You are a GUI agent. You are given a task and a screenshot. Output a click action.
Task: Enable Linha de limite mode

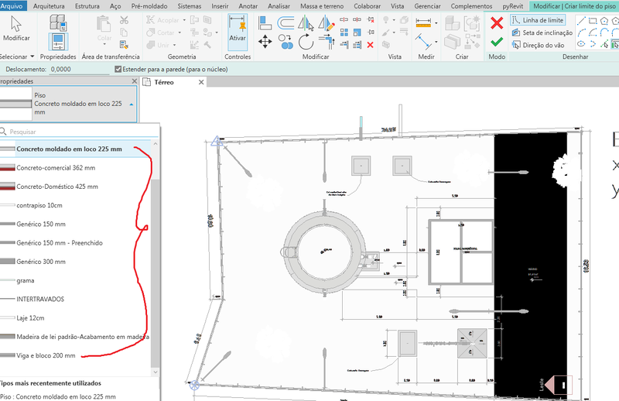538,20
